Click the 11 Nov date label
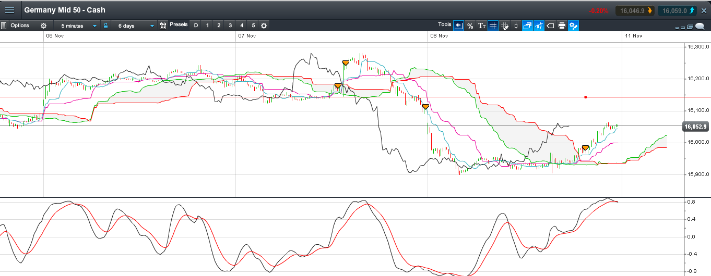Screen dimensions: 711x276 click(633, 36)
